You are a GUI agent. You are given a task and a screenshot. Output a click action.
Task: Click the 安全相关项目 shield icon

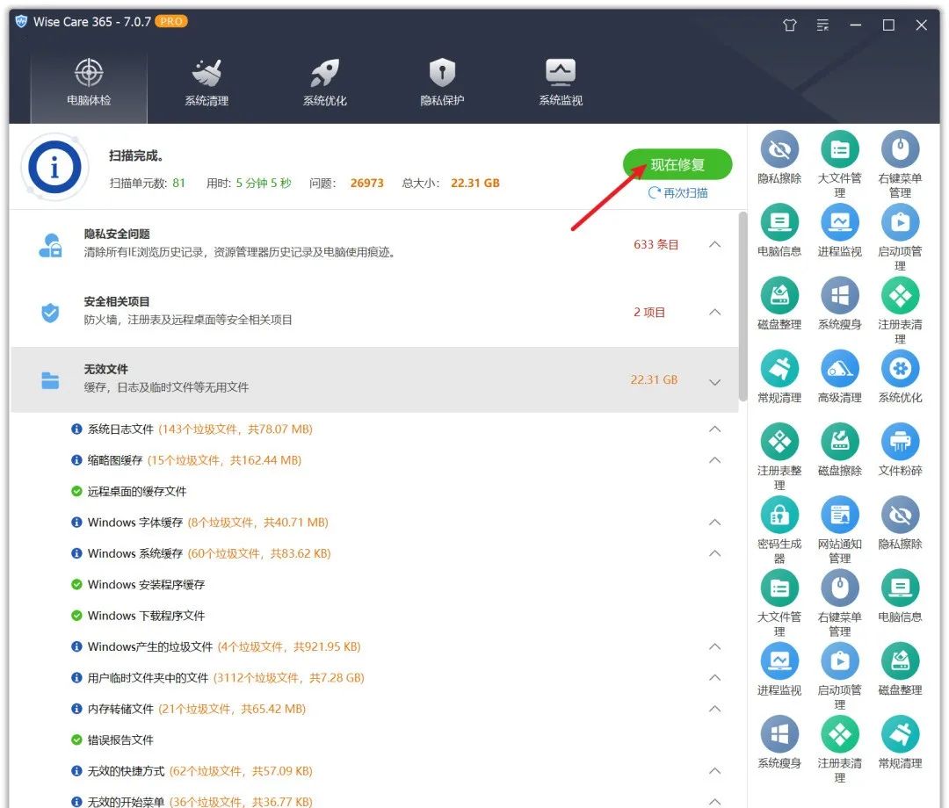(x=50, y=313)
